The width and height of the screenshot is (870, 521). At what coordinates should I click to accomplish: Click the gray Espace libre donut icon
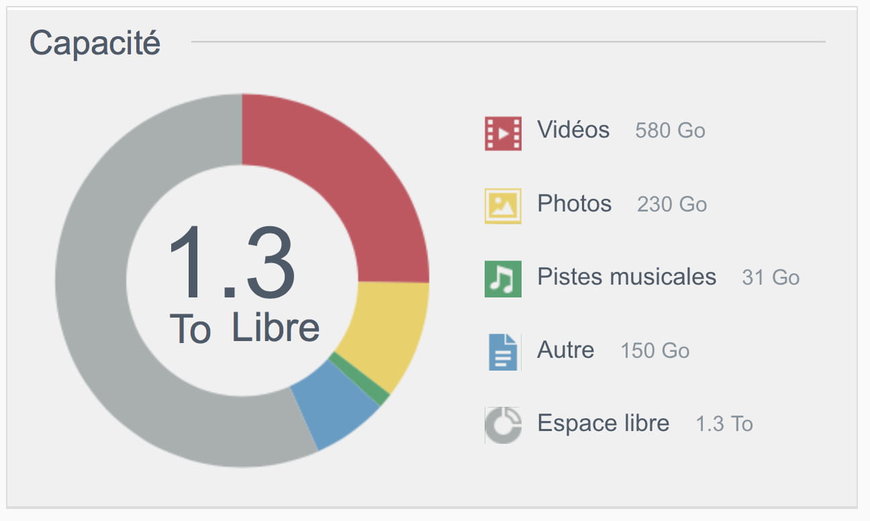[503, 425]
